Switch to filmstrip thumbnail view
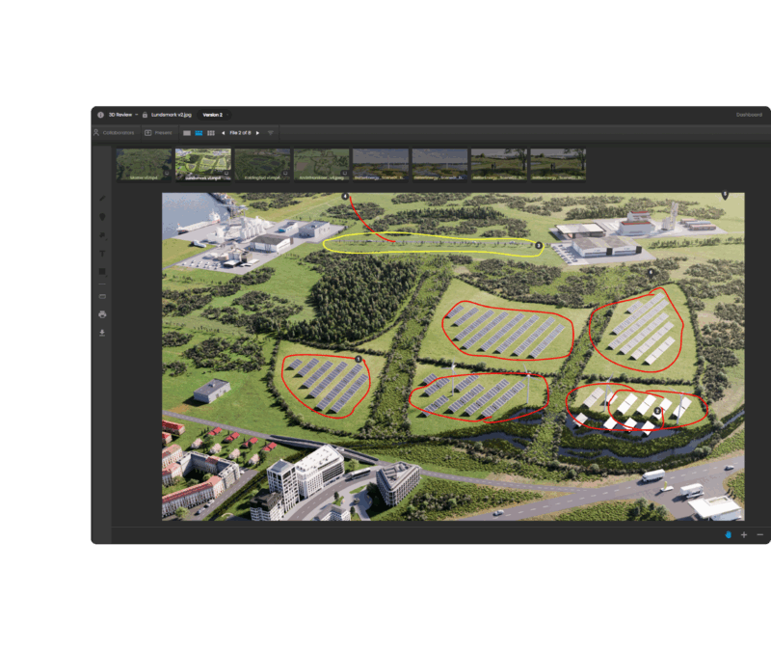The height and width of the screenshot is (650, 771). (199, 133)
